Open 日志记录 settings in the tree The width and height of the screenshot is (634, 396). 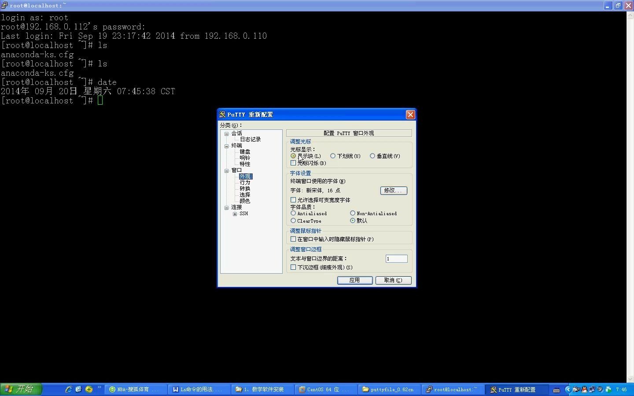(250, 139)
